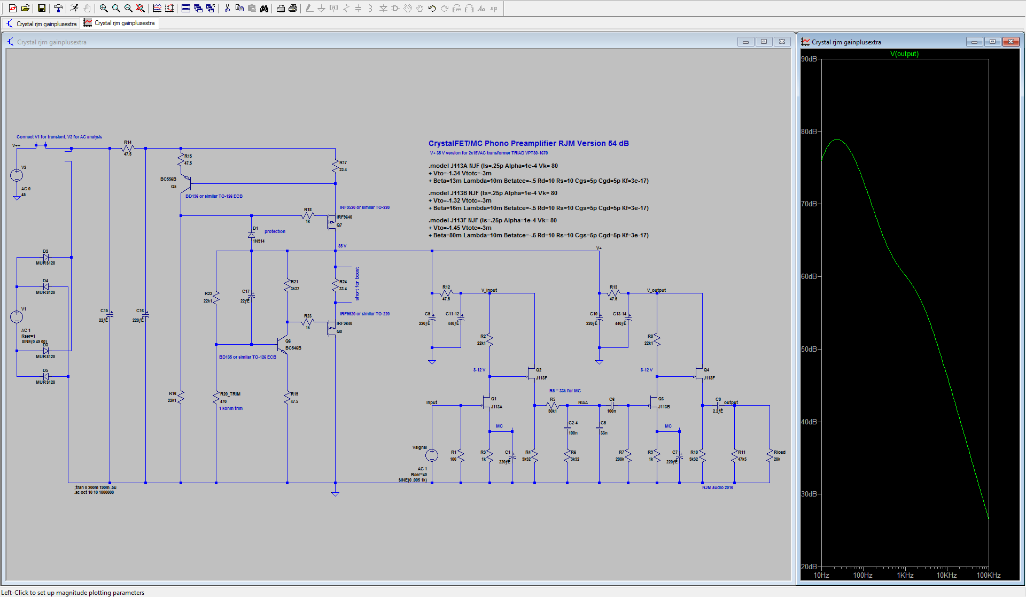Select the move hand tool
Screen dimensions: 1026x597
point(408,8)
